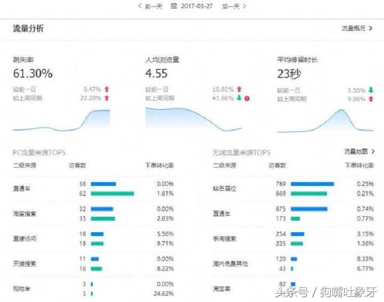
Task: Select wireless 钻石展位 row label
Action: (225, 189)
